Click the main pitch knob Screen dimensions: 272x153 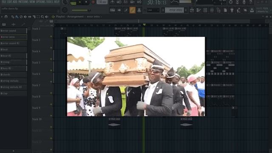[x=65, y=10]
